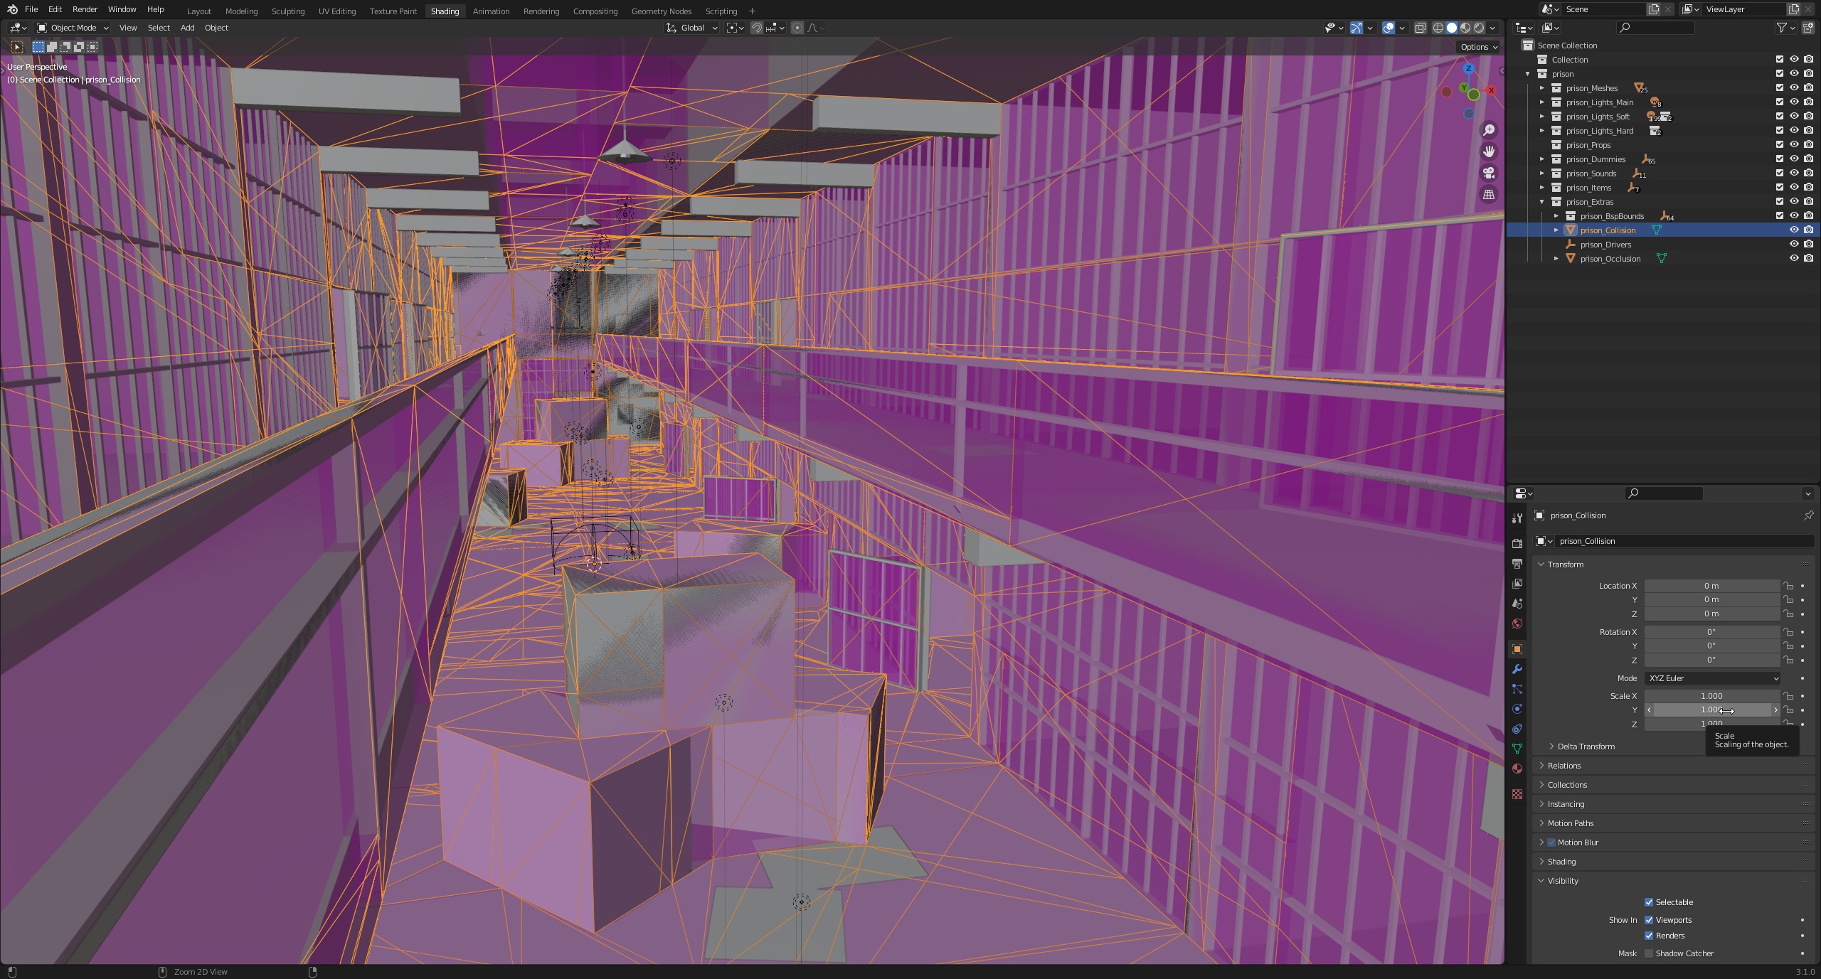1821x979 pixels.
Task: Open the viewport Options dropdown
Action: tap(1479, 47)
